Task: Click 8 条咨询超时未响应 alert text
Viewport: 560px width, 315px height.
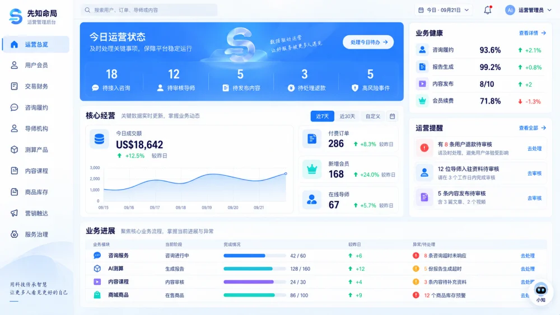Action: click(445, 256)
